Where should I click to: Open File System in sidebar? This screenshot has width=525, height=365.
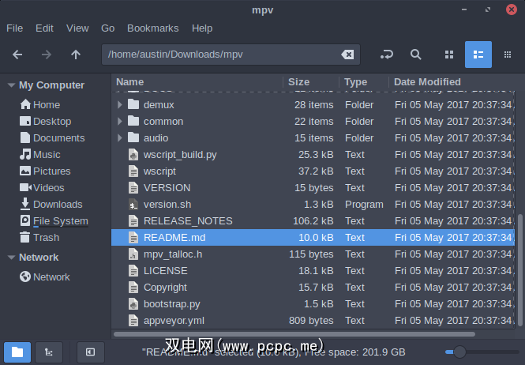(54, 221)
